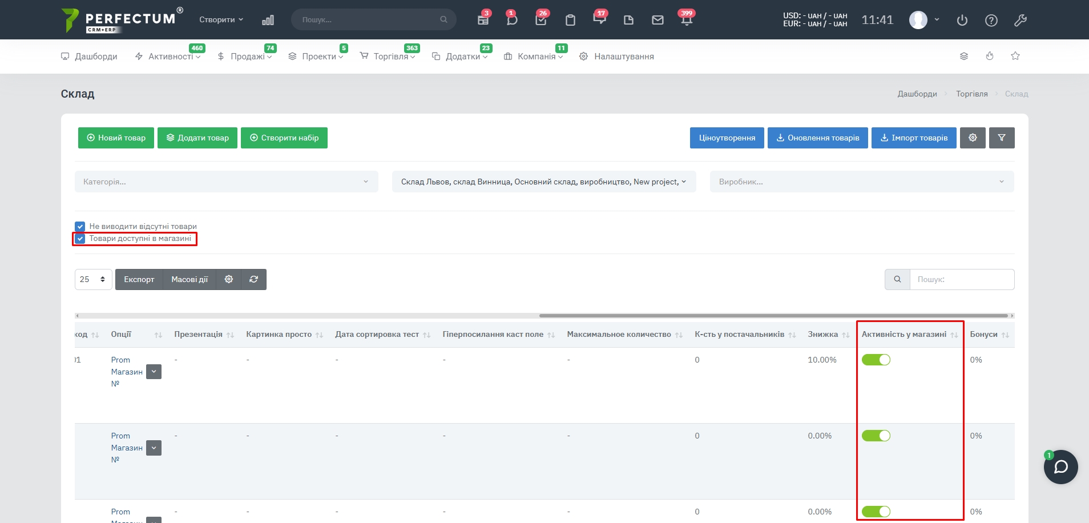The width and height of the screenshot is (1089, 523).
Task: Click the horizontal table scrollbar
Action: (773, 315)
